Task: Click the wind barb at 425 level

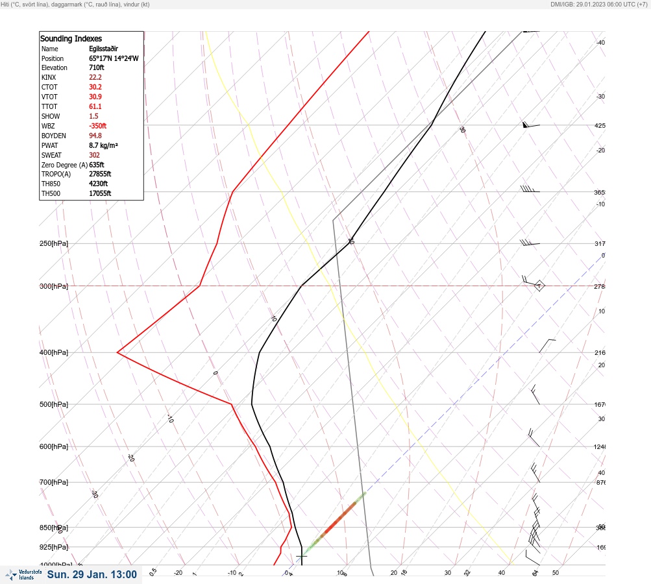Action: pos(531,125)
